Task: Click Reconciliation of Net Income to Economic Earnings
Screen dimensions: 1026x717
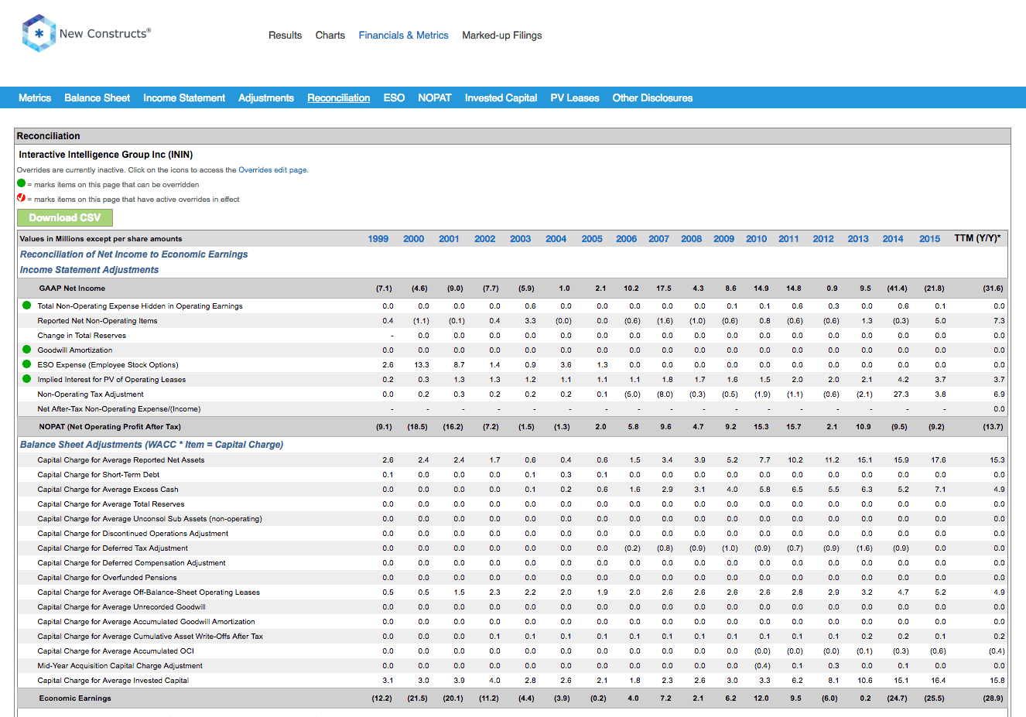Action: click(x=134, y=254)
